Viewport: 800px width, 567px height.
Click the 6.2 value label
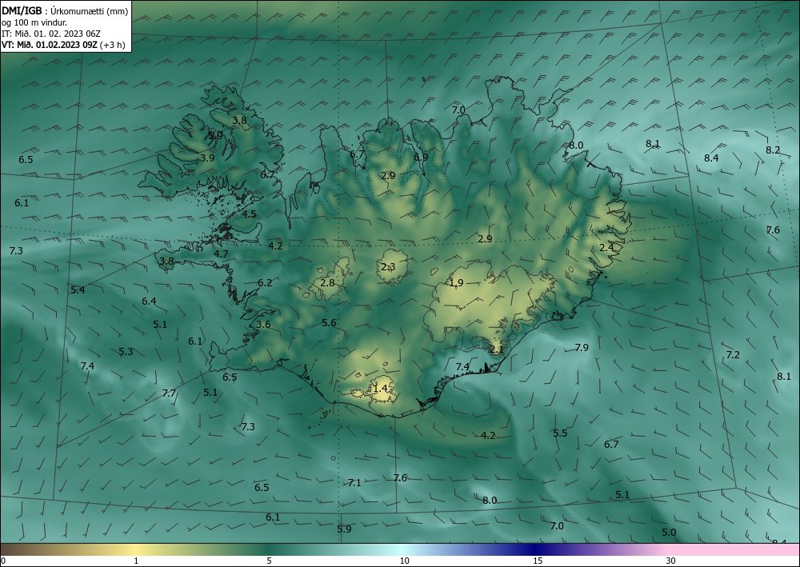click(x=265, y=282)
